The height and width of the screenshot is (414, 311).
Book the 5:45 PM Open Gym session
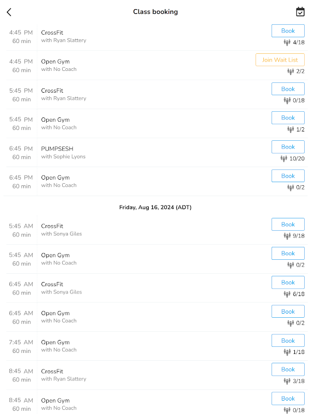pyautogui.click(x=288, y=118)
